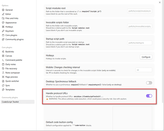This screenshot has width=164, height=131.
Task: Focus the Invocable scripts folder field
Action: [x=140, y=26]
